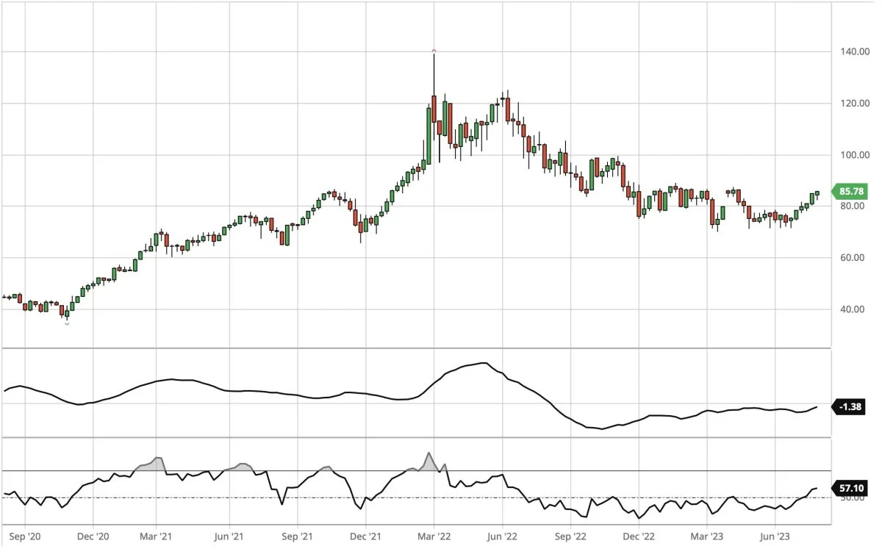This screenshot has width=882, height=557.
Task: Select the Mar '22 date label
Action: click(x=434, y=537)
